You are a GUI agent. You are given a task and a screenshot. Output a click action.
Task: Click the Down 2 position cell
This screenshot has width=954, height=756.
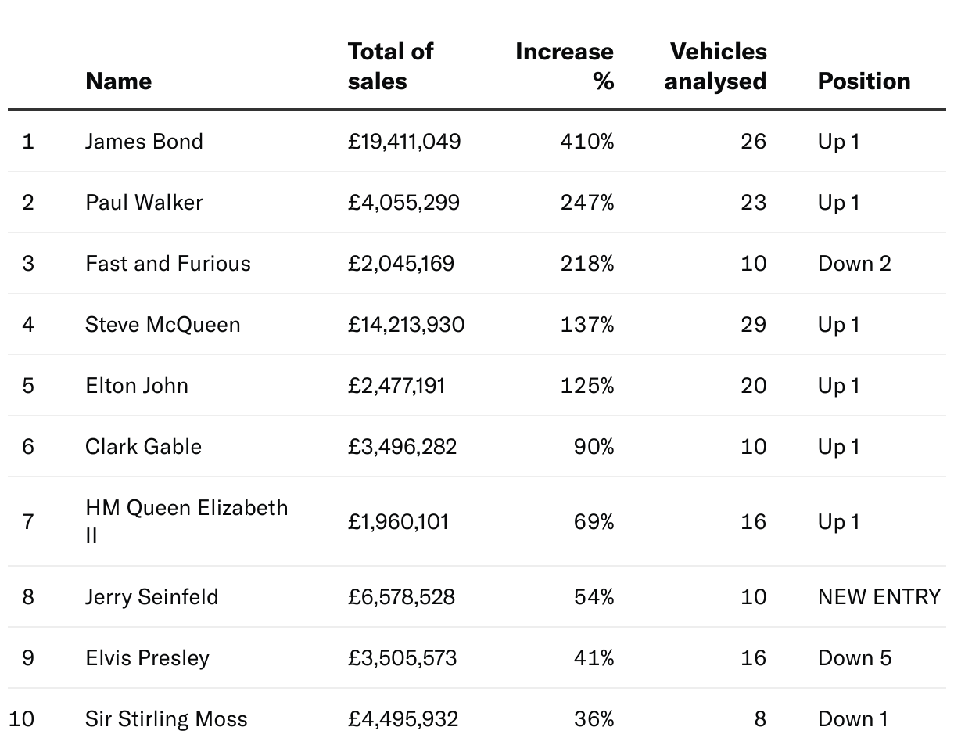854,264
